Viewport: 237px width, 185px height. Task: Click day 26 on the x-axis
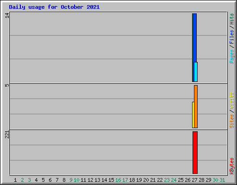coord(187,180)
